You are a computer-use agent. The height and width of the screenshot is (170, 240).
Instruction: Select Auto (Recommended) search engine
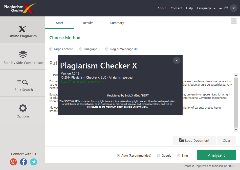134,156
